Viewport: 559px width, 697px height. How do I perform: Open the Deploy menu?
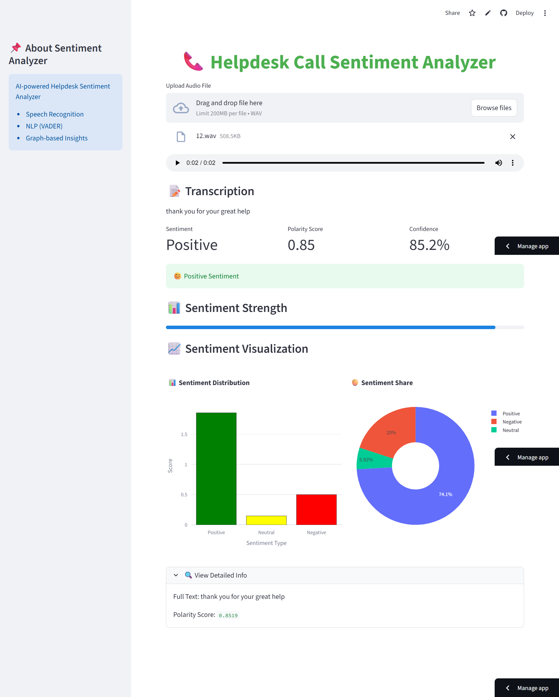click(x=524, y=13)
